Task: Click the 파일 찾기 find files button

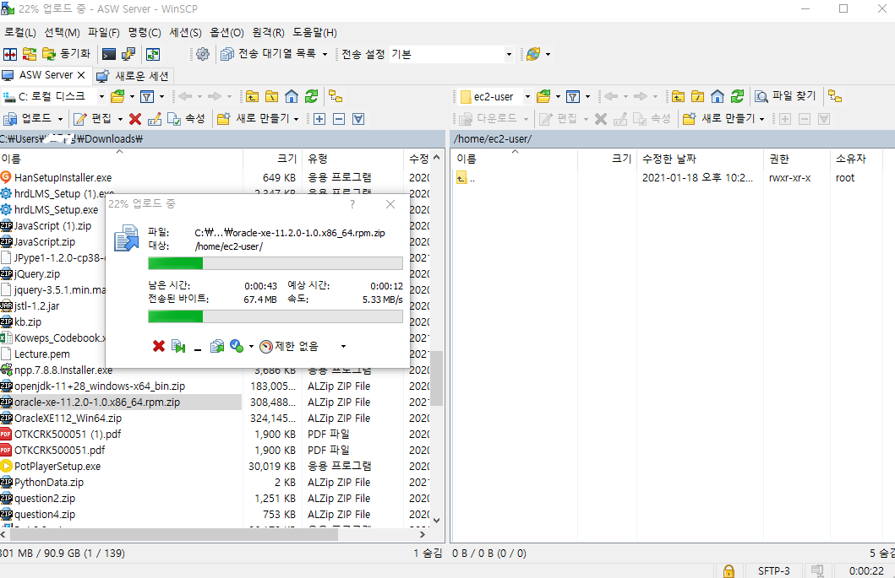Action: click(785, 96)
